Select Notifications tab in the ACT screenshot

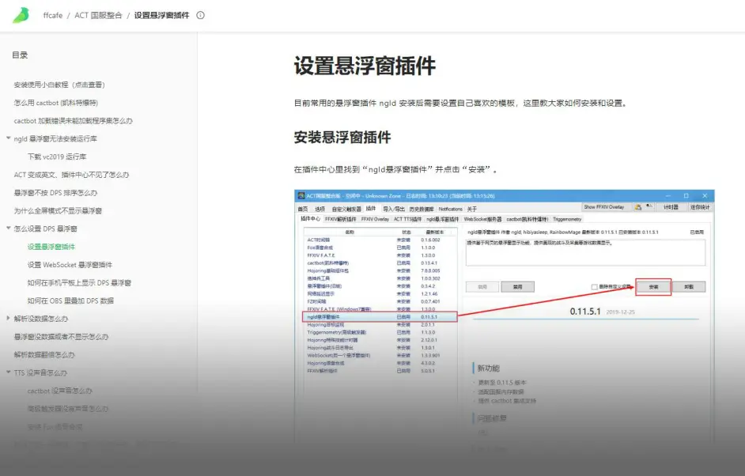point(451,209)
